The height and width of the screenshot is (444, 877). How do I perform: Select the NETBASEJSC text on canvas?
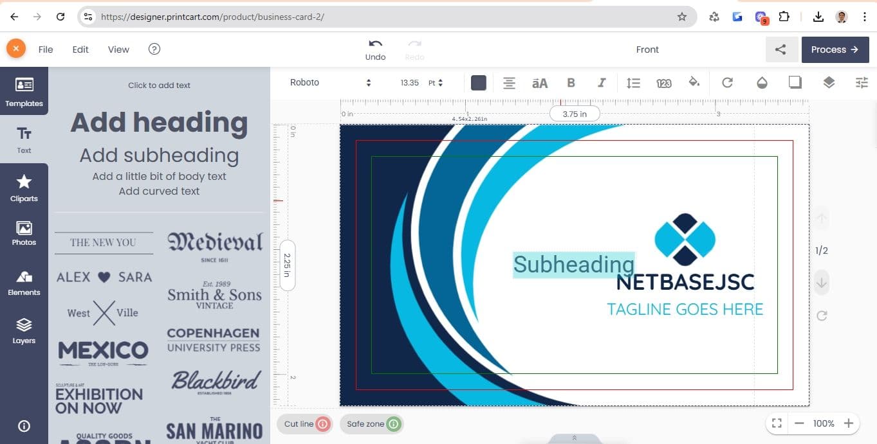pyautogui.click(x=685, y=281)
